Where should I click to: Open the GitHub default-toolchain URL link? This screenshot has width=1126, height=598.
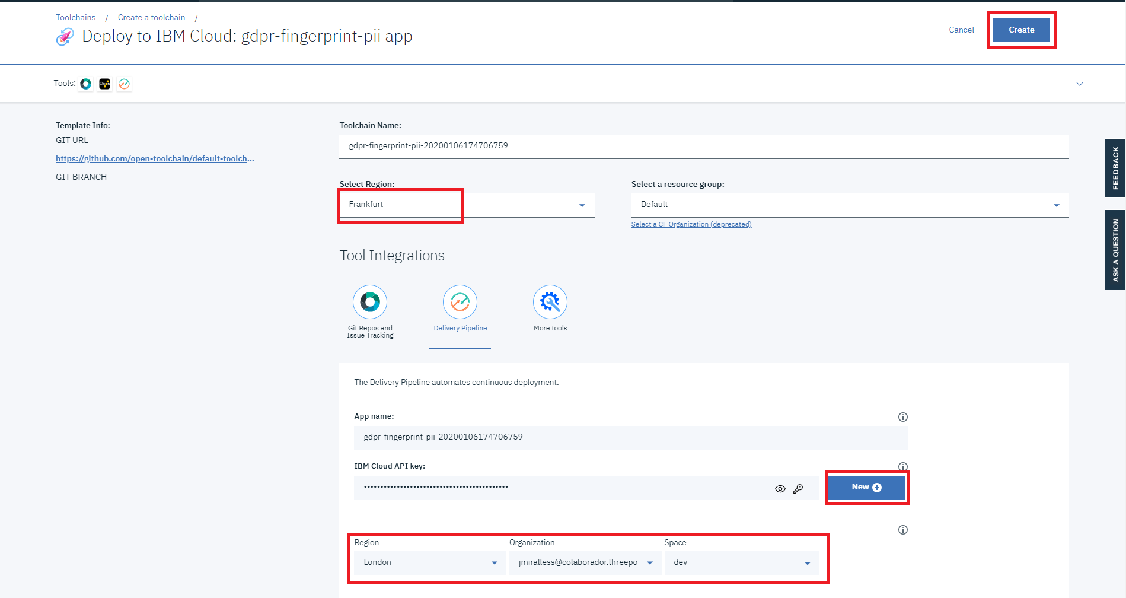tap(155, 159)
